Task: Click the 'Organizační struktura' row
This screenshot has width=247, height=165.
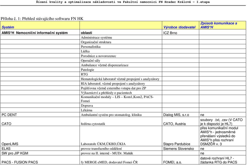Action: point(121,42)
